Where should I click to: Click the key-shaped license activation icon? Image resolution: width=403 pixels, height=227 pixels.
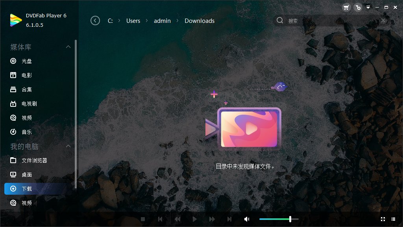357,7
